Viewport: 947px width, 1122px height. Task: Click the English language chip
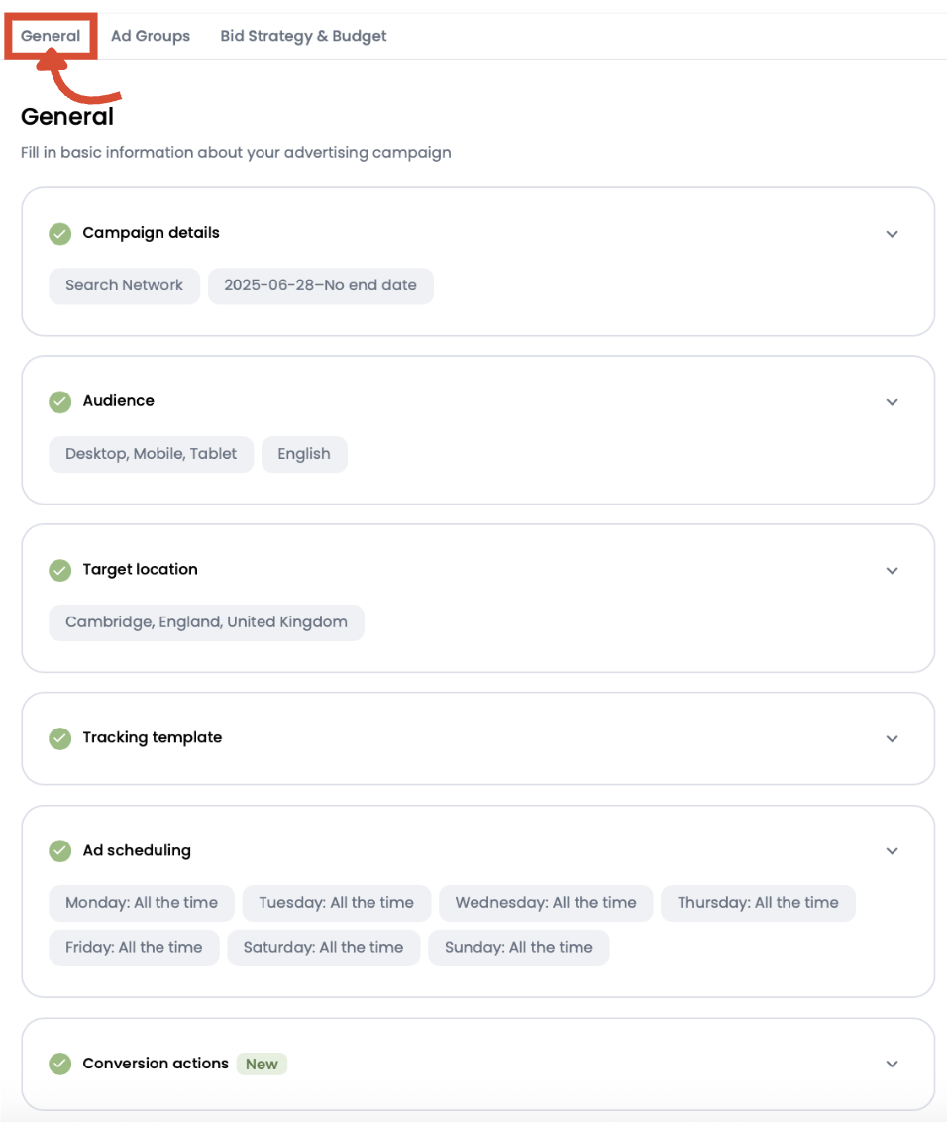point(304,453)
